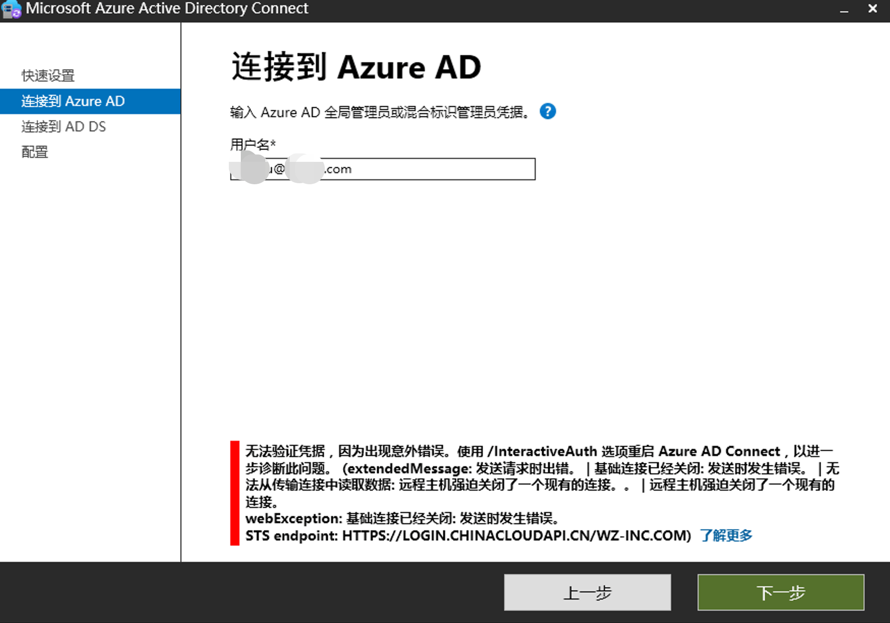The width and height of the screenshot is (890, 623).
Task: Click the 连接到 Azure AD page heading
Action: click(x=356, y=67)
